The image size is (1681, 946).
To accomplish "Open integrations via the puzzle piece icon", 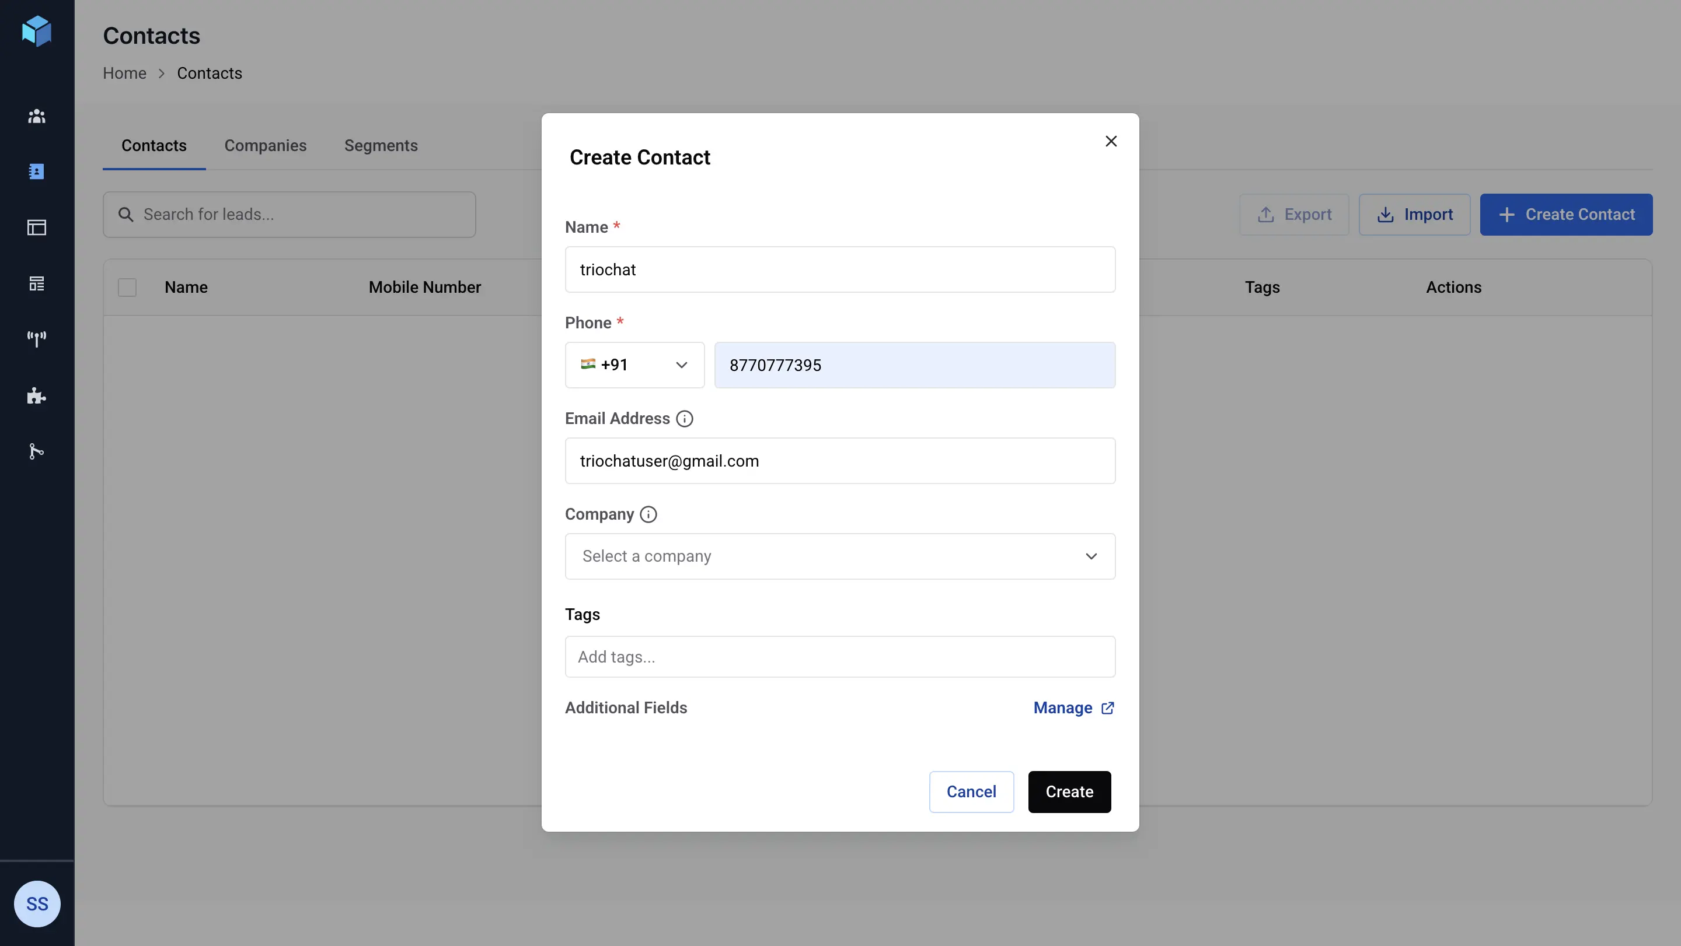I will (x=37, y=396).
